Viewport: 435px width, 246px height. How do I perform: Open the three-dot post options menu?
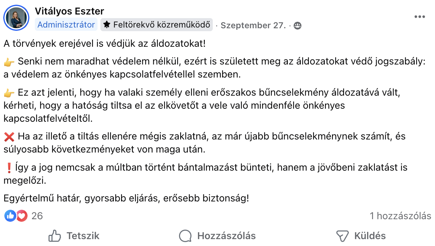419,17
